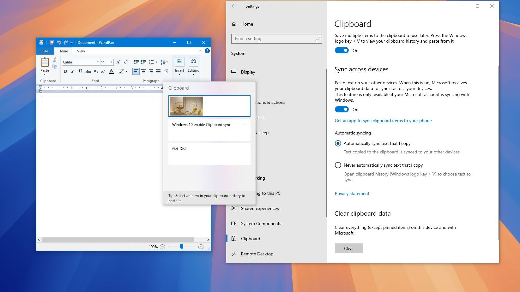Image resolution: width=520 pixels, height=292 pixels.
Task: Apply superscript formatting
Action: point(103,71)
